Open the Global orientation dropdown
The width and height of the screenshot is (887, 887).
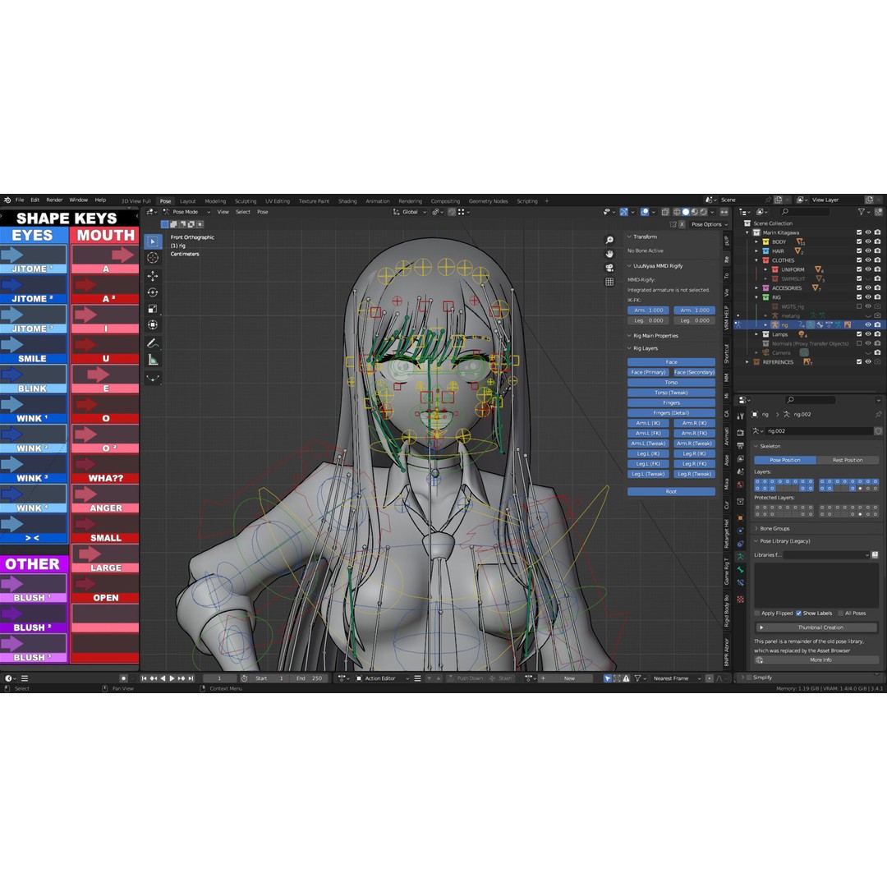(410, 212)
